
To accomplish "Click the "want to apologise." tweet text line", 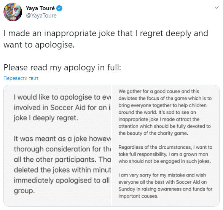I will (x=39, y=45).
